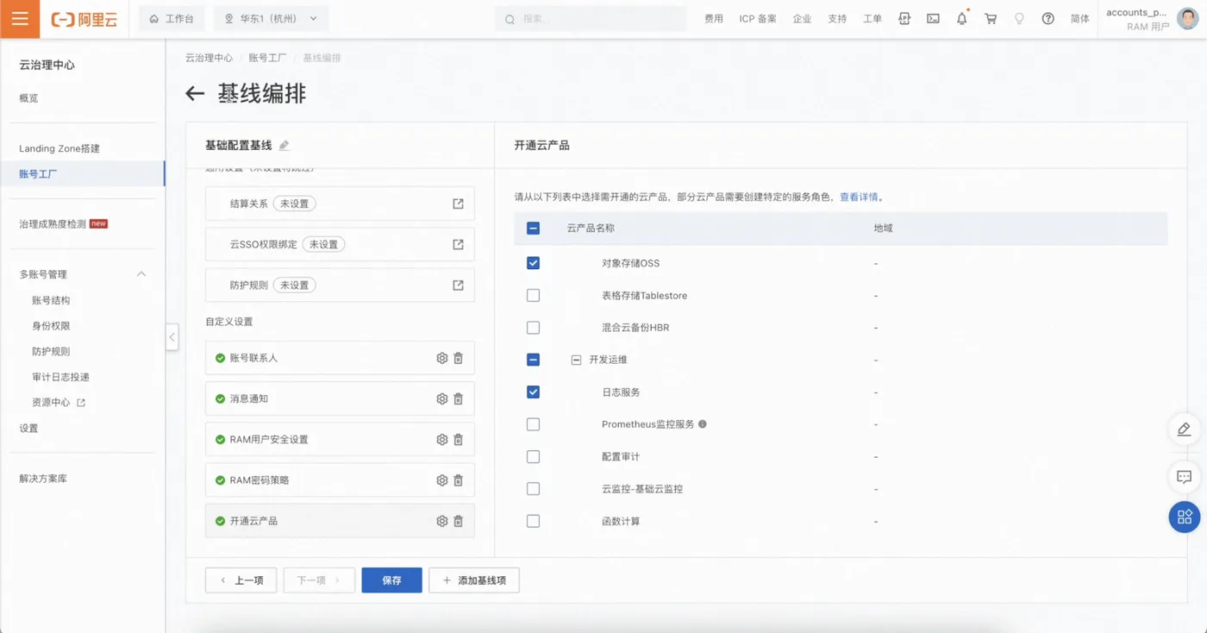Click the Prometheus监控服务 info icon

pyautogui.click(x=702, y=424)
